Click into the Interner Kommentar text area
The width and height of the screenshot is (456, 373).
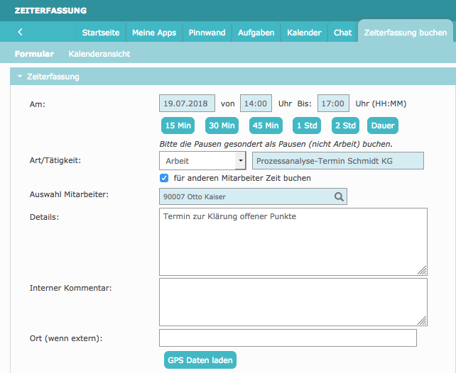[293, 301]
